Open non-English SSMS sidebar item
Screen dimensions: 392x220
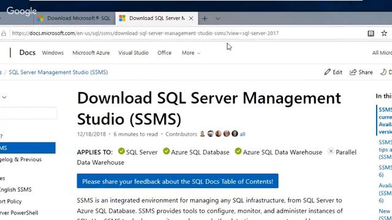click(16, 189)
